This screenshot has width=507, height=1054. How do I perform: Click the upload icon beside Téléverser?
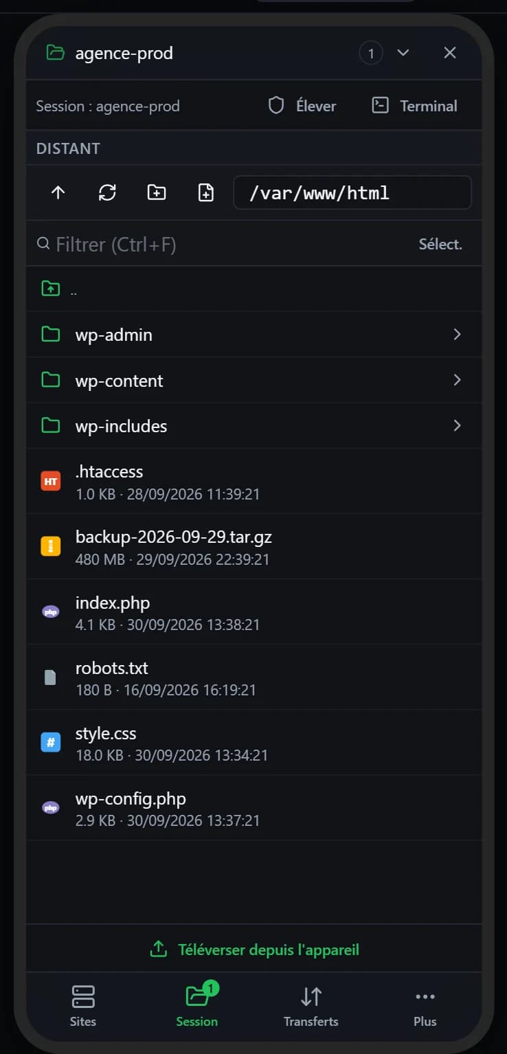click(158, 950)
